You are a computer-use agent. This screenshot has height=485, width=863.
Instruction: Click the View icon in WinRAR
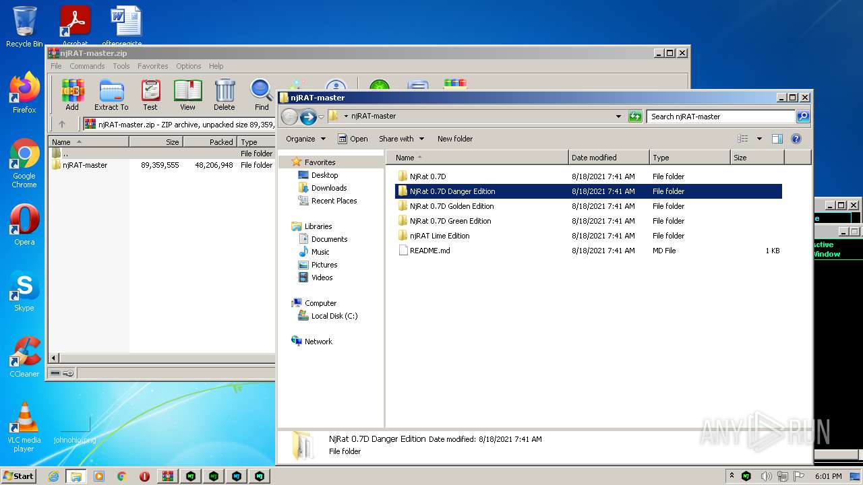187,94
